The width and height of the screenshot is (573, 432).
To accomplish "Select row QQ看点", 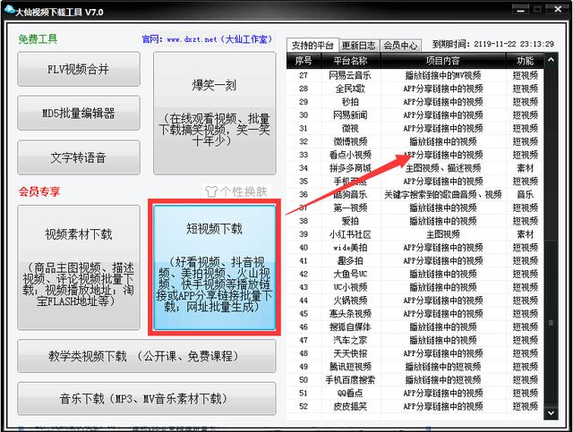I will click(415, 394).
